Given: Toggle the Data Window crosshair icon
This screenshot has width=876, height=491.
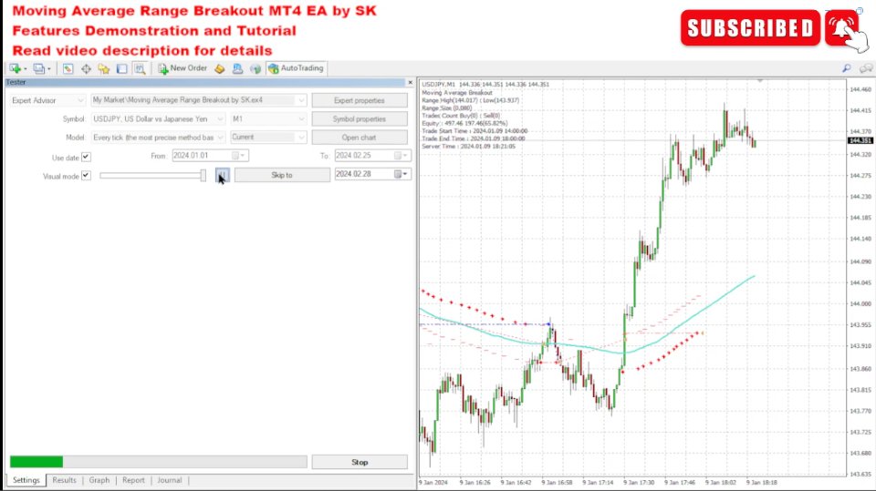Looking at the screenshot, I should coord(86,68).
